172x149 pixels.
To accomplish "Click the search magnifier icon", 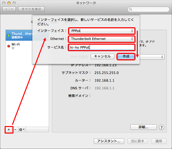I will pos(130,9).
